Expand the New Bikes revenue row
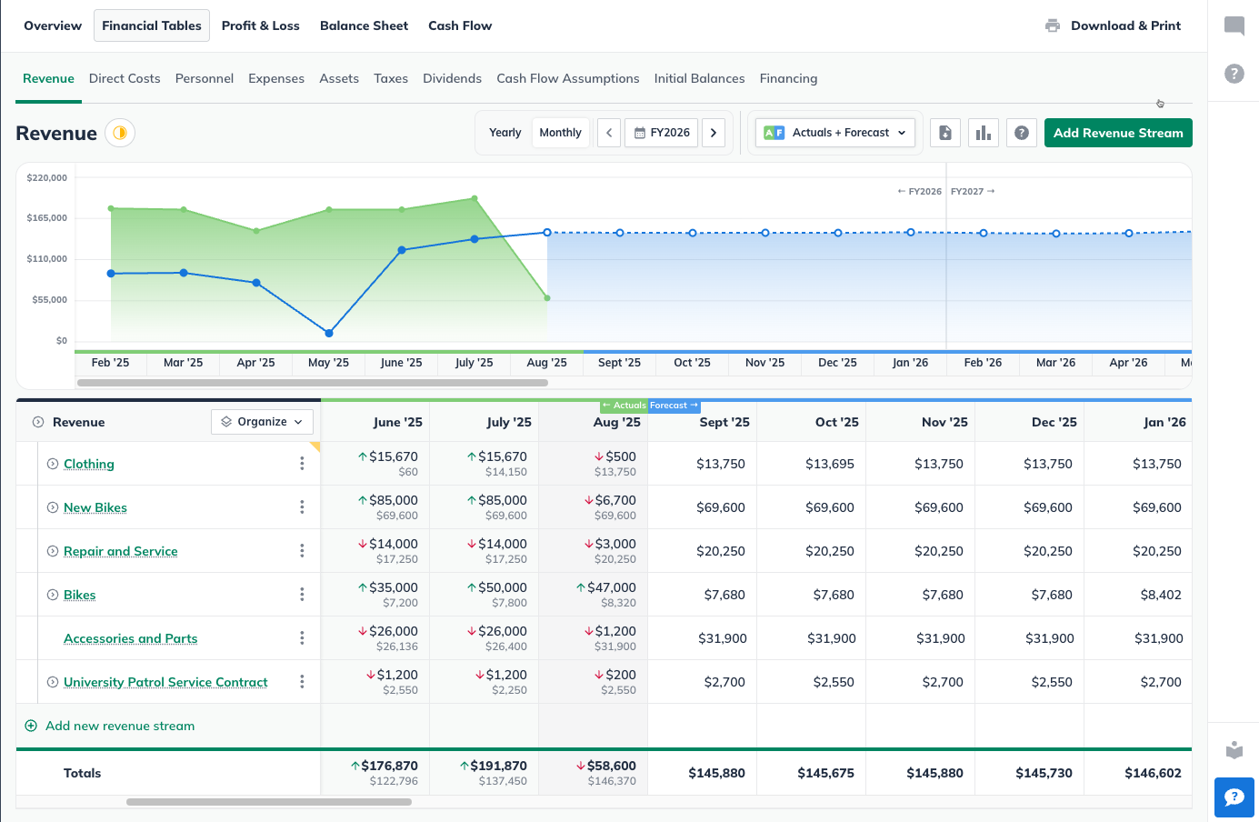The height and width of the screenshot is (822, 1259). tap(53, 507)
